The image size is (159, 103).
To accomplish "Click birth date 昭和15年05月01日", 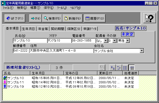I will pyautogui.click(x=47, y=78).
